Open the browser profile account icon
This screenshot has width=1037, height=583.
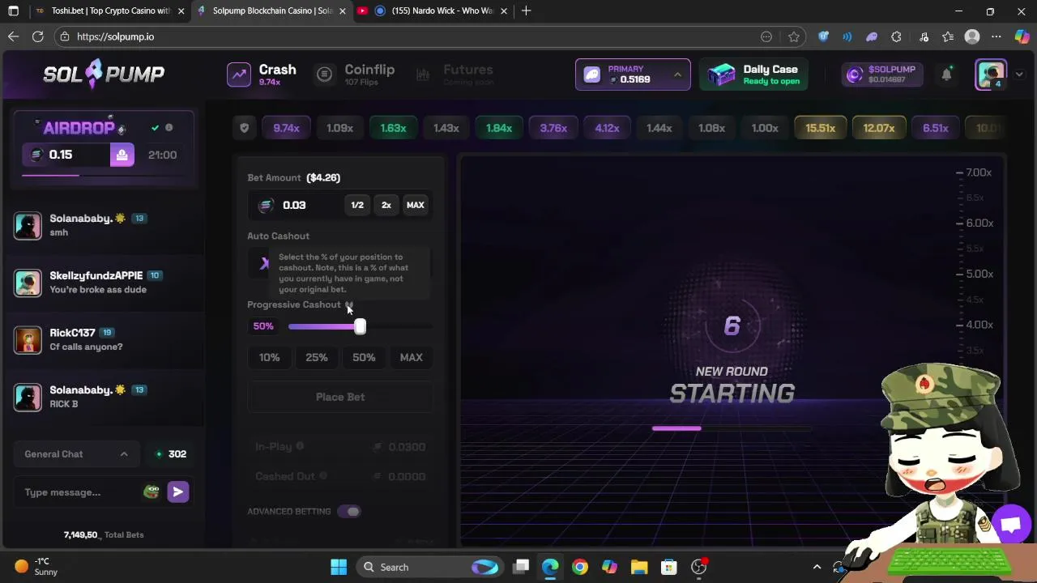coord(972,36)
